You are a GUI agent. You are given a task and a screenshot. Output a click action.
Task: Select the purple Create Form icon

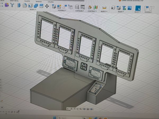pos(7,5)
